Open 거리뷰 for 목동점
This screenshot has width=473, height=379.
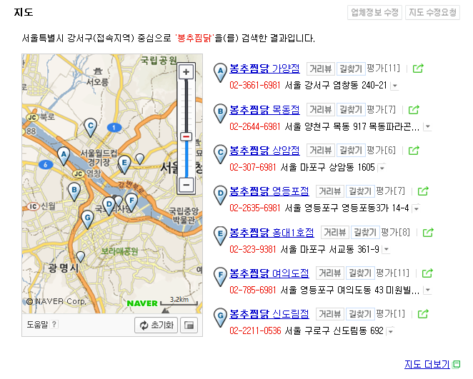tap(321, 109)
